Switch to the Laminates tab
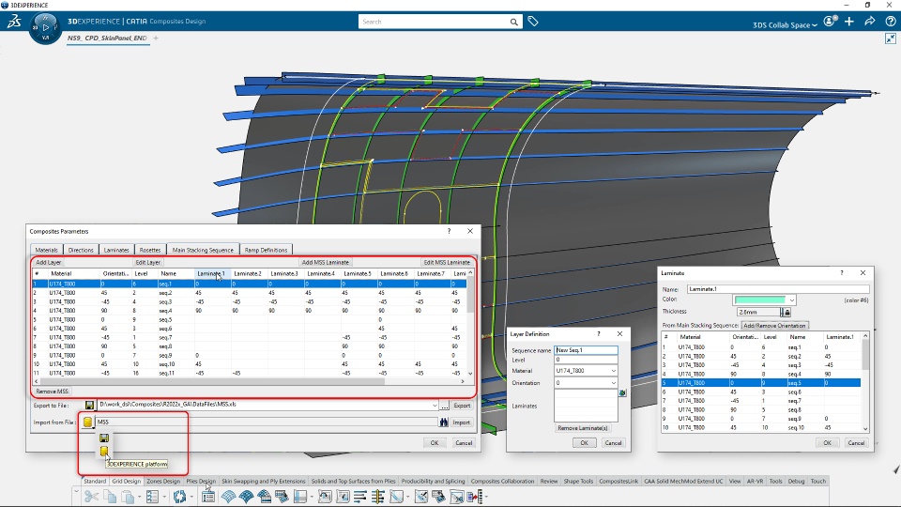Screen dimensions: 901x507 (x=116, y=250)
